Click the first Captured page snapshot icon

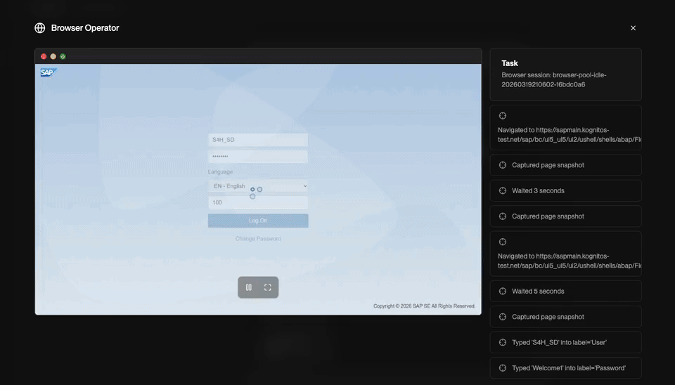[x=502, y=165]
